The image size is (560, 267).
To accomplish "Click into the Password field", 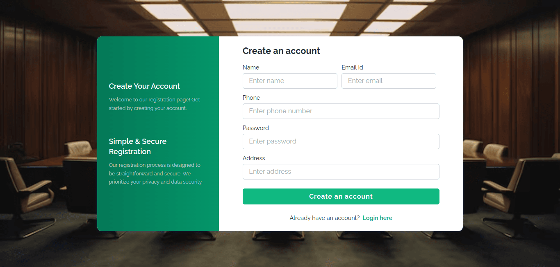I will point(341,141).
